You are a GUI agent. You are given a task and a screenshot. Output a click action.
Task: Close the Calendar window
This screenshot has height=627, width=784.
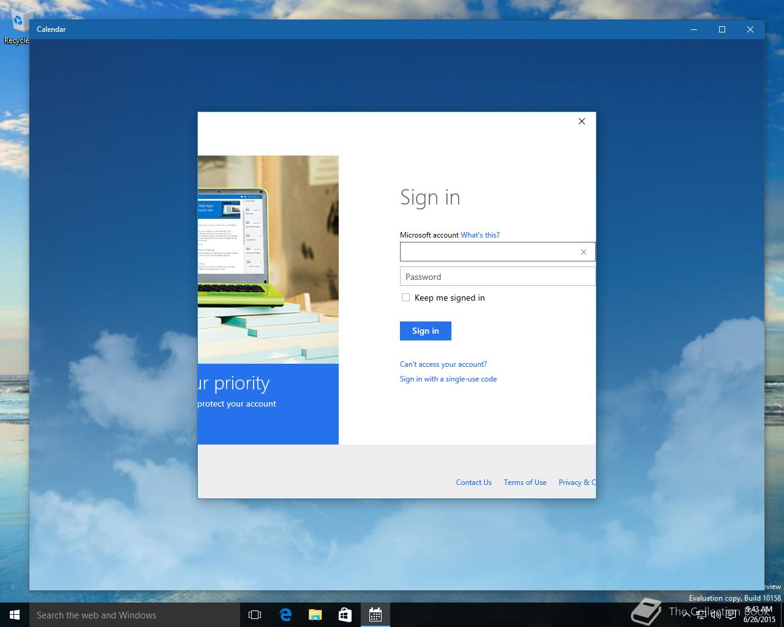[750, 29]
